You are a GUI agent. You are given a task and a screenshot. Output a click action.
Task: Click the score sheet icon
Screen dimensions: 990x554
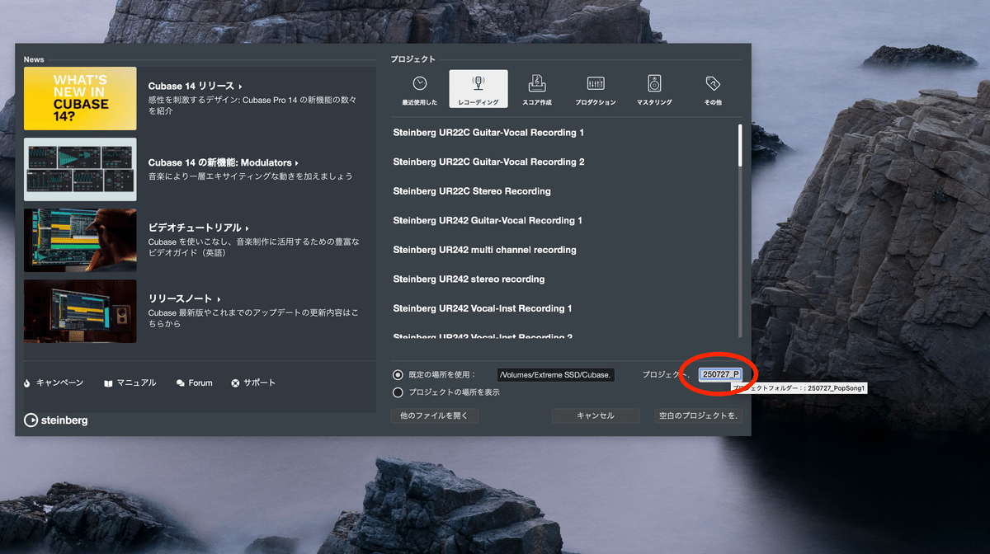pos(537,83)
